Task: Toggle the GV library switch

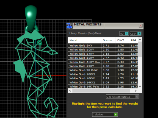Action: click(x=124, y=33)
